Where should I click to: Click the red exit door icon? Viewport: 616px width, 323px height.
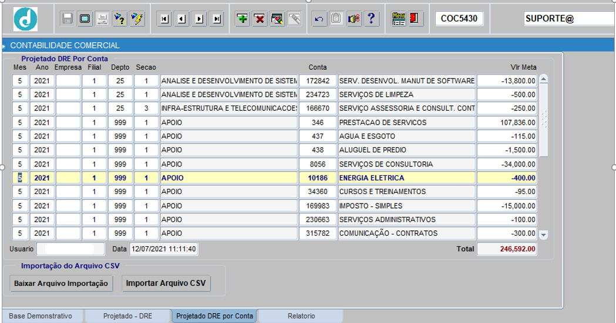415,18
